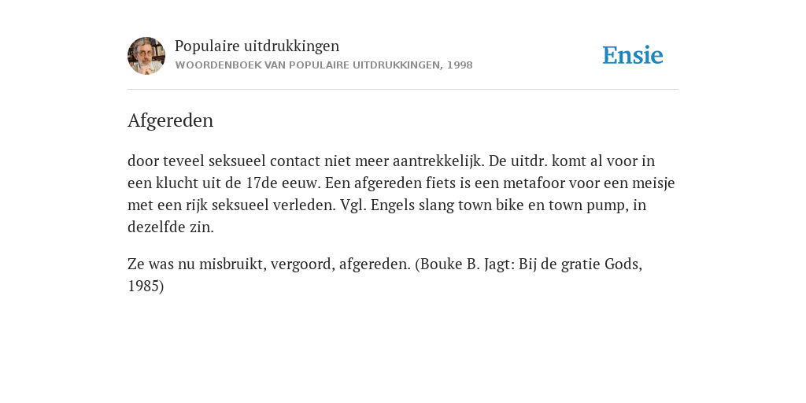The image size is (806, 403).
Task: Click the 'Afgereden' heading
Action: click(x=170, y=120)
